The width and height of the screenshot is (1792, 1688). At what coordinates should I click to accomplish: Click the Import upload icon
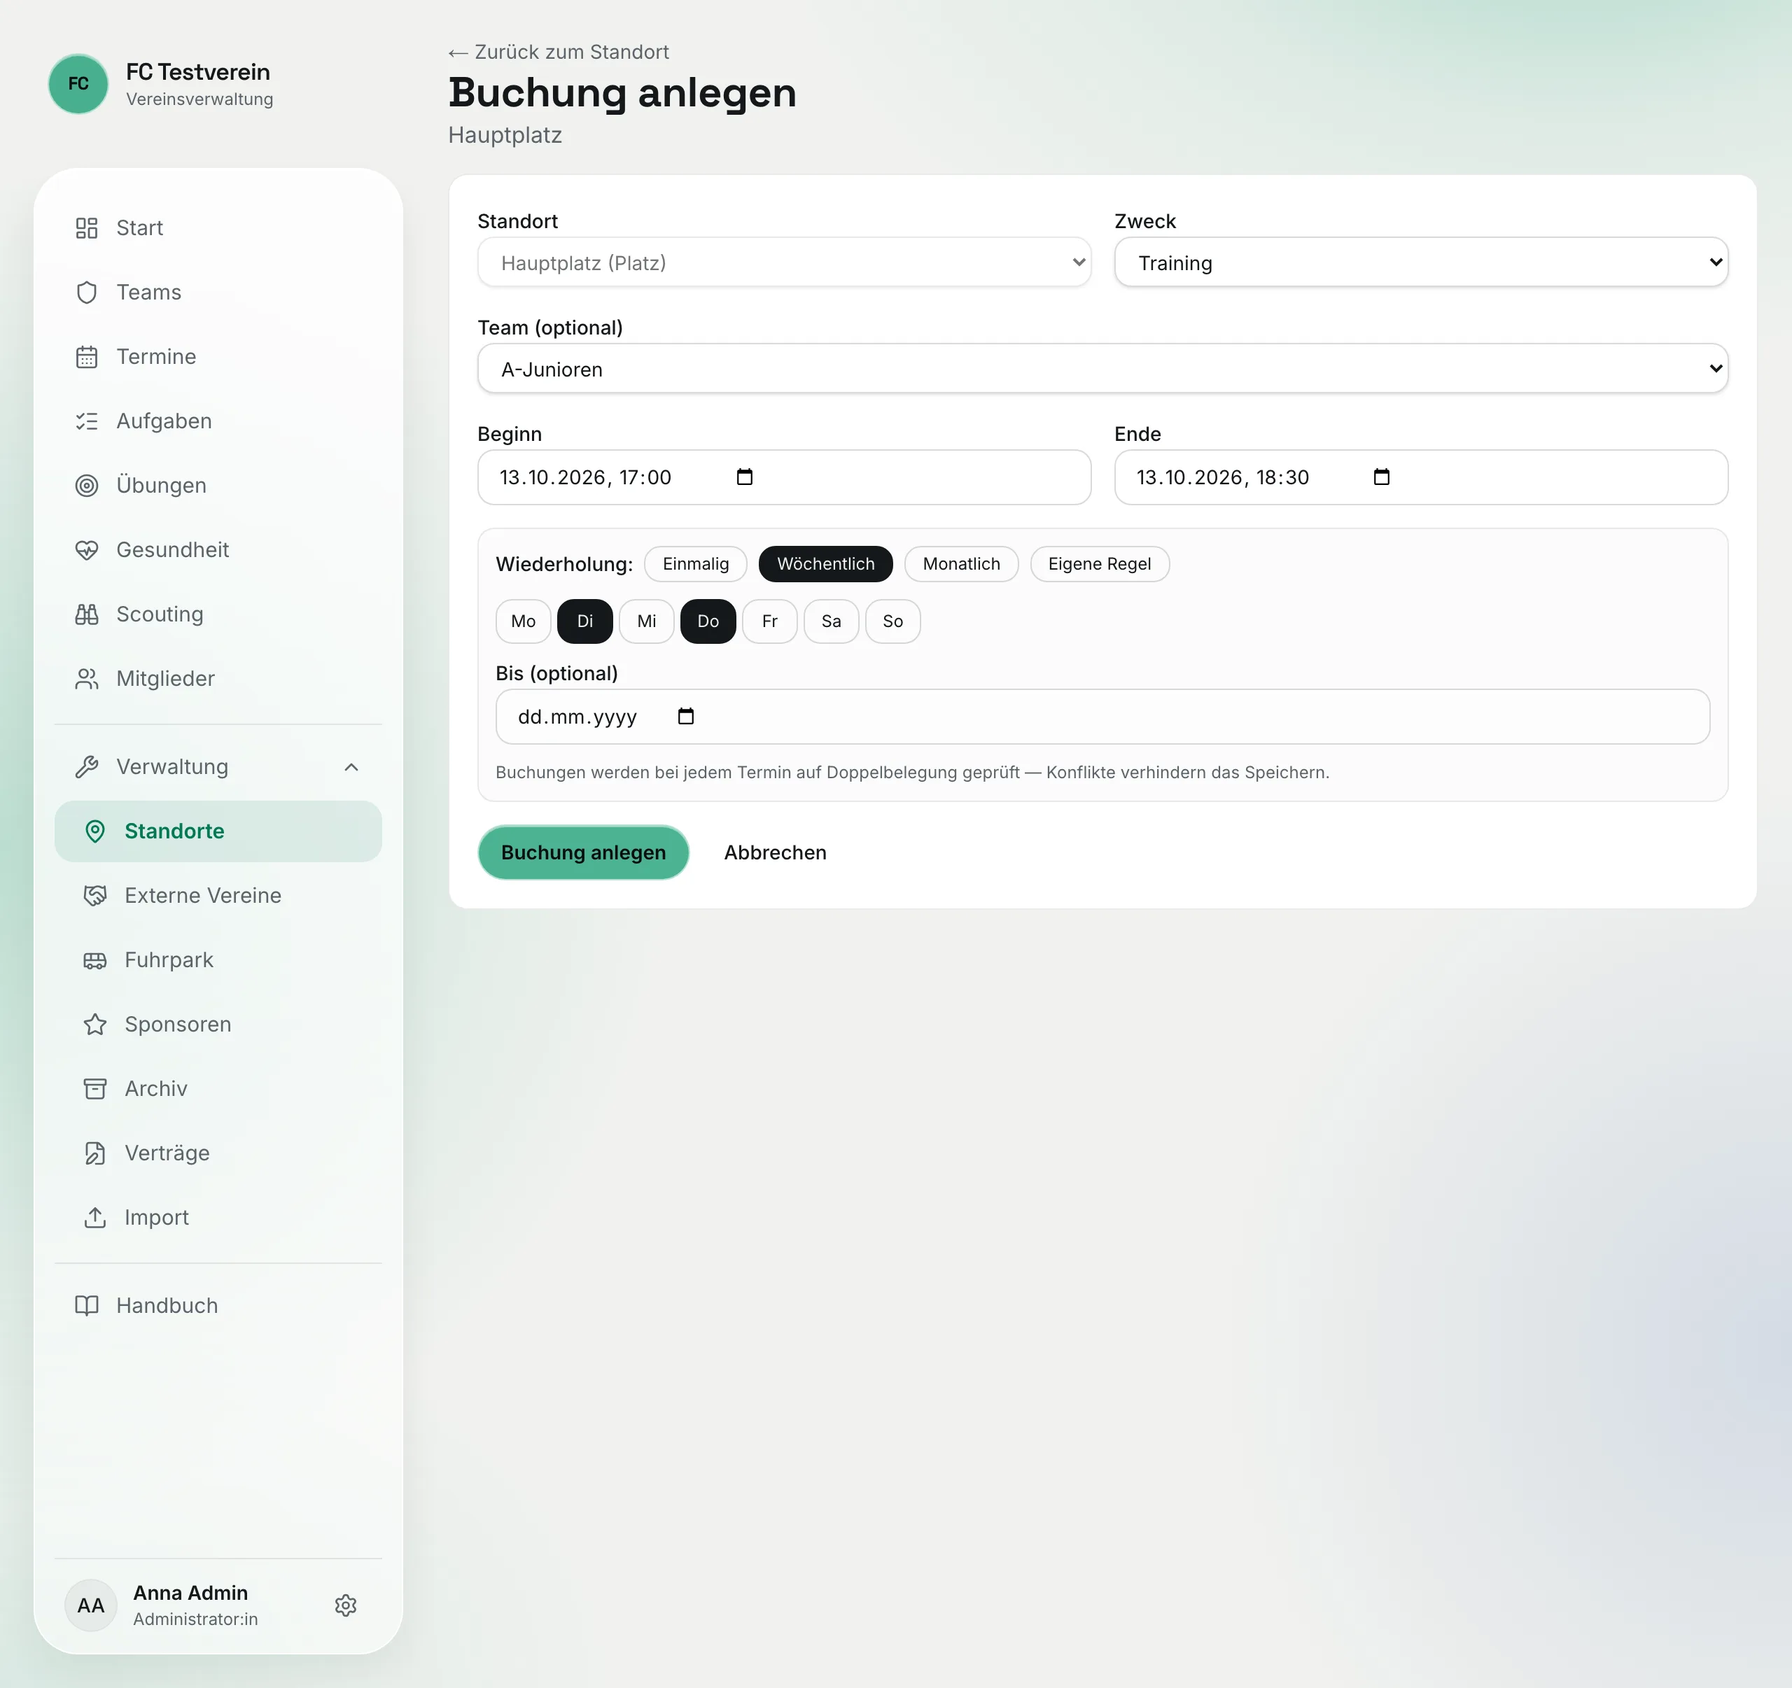(x=94, y=1218)
